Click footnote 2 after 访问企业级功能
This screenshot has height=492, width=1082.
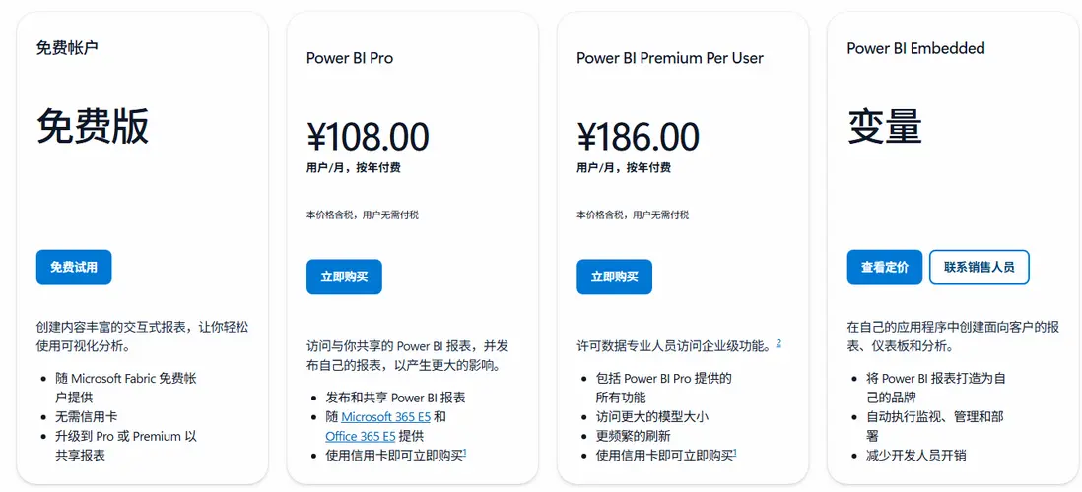point(778,342)
